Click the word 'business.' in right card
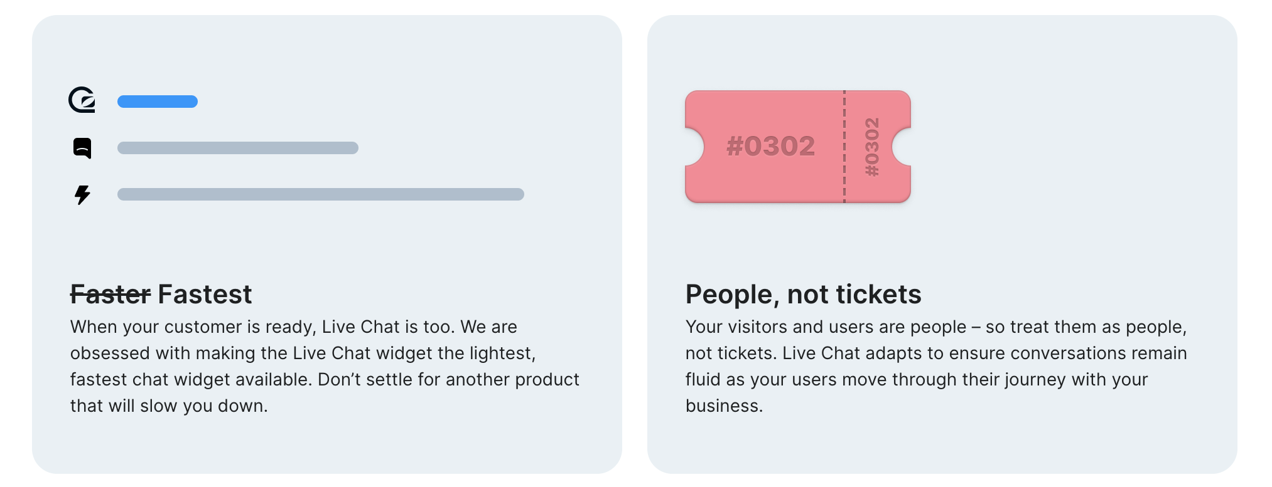The image size is (1272, 487). click(x=725, y=406)
